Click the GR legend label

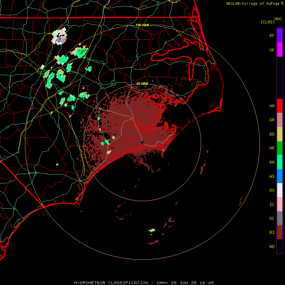click(272, 120)
